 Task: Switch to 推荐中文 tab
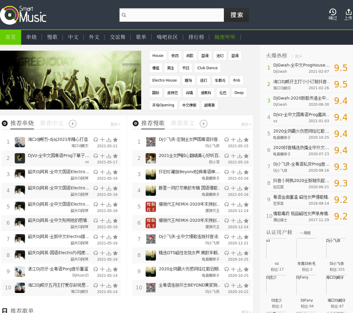[52, 123]
